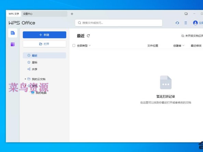
Task: Refresh the 最近 list
Action: tap(88, 36)
